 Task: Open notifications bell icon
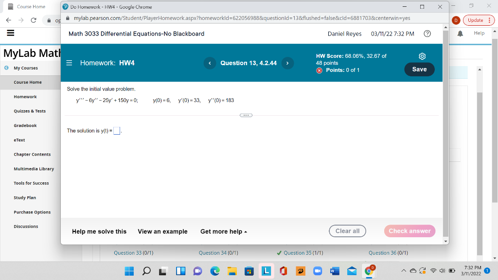[x=460, y=34]
